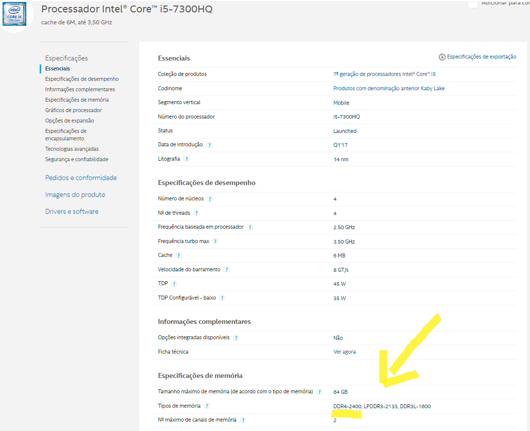Go to Opções de expansão section
The height and width of the screenshot is (431, 530).
coord(69,121)
